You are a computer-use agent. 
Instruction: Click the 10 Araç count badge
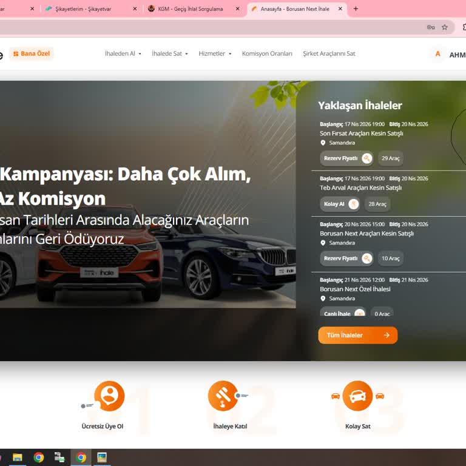[391, 258]
